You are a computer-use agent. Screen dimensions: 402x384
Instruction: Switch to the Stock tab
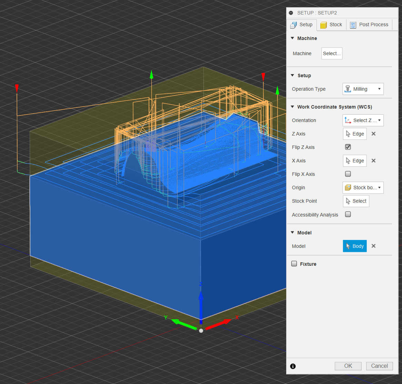(x=331, y=24)
